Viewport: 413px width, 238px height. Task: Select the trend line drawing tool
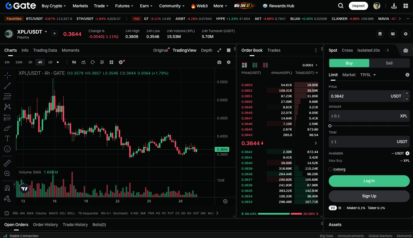point(7,86)
